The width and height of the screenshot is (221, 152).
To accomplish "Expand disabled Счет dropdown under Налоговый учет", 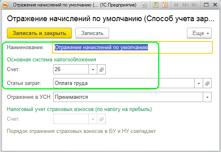I will point(93,119).
